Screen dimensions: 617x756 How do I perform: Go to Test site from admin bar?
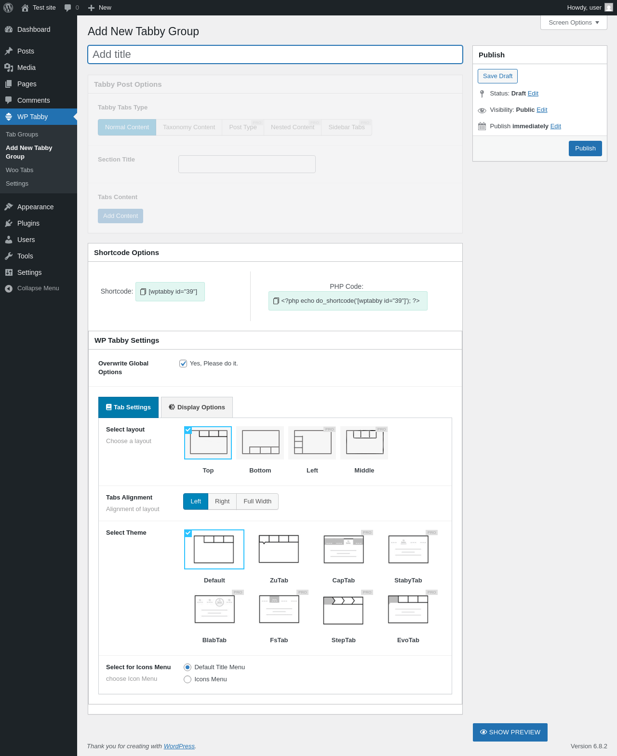pyautogui.click(x=39, y=8)
